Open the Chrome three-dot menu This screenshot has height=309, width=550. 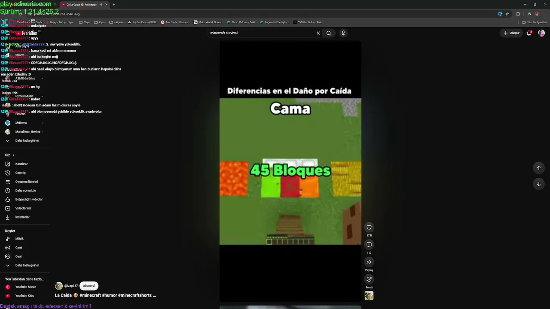coord(545,14)
